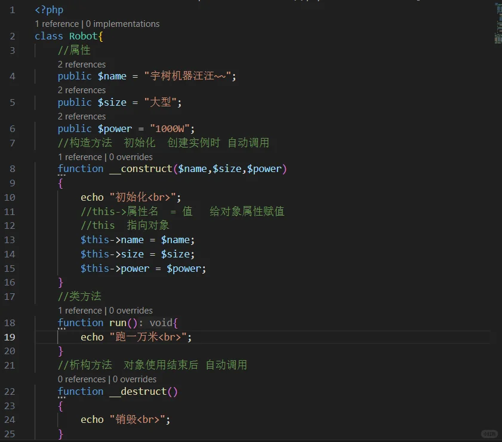502x442 pixels.
Task: Click the opening brace on line 9
Action: [60, 183]
